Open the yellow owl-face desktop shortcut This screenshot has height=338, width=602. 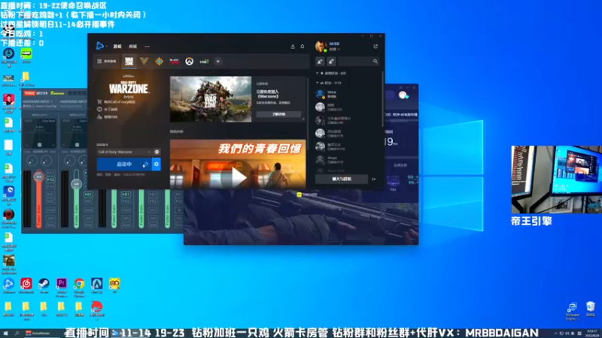[114, 285]
